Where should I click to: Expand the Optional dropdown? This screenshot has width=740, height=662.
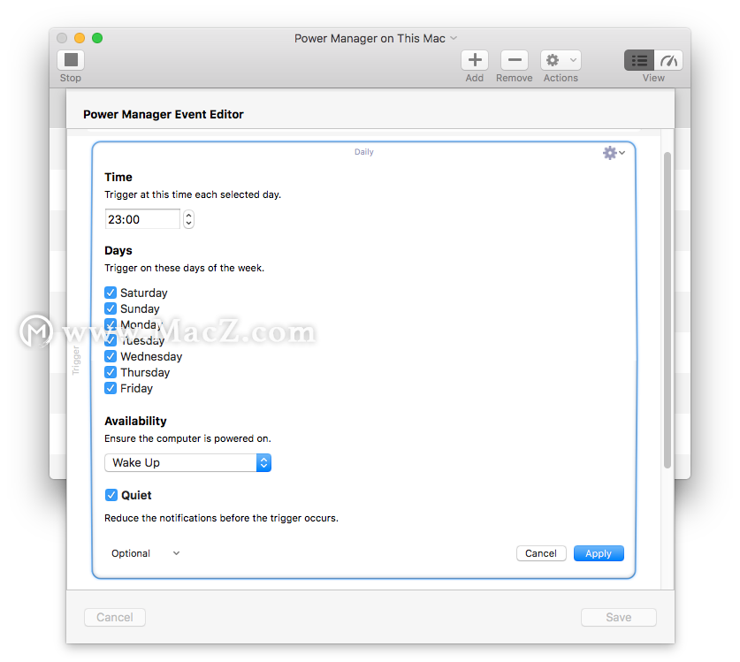click(x=145, y=553)
